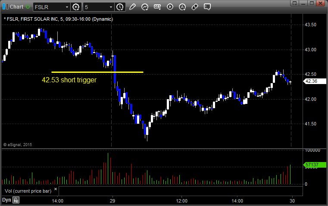The height and width of the screenshot is (206, 328).
Task: Click the 43.00 price axis label
Action: pyautogui.click(x=310, y=50)
